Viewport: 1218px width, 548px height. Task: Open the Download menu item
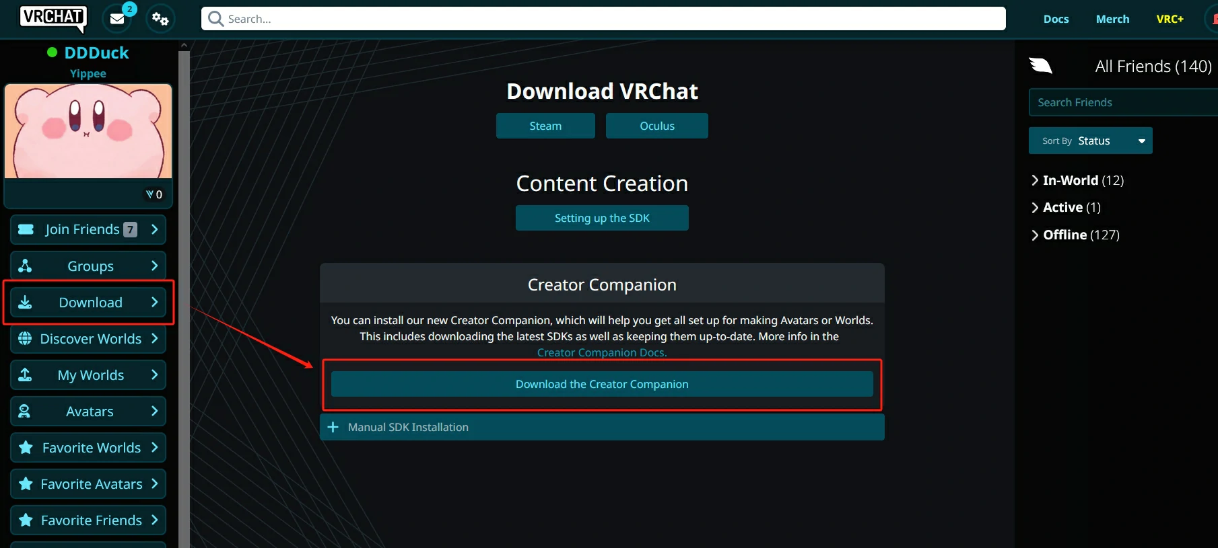pyautogui.click(x=88, y=302)
